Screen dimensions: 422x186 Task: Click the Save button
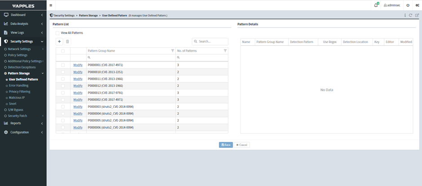point(226,145)
